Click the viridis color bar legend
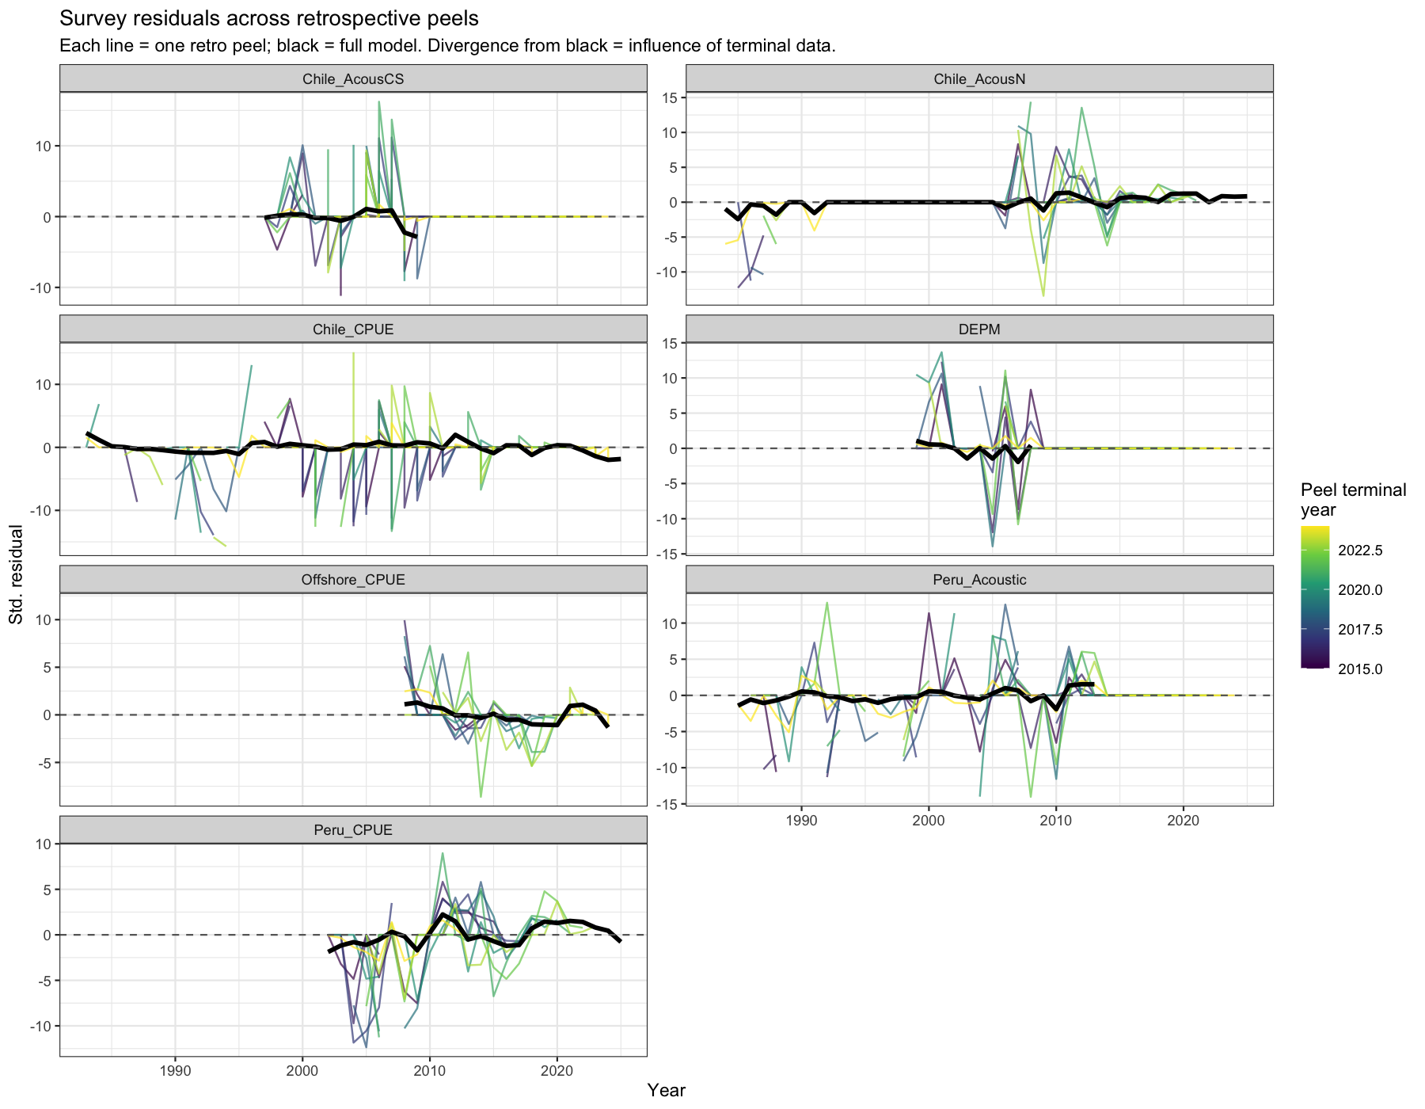Screen dimensions: 1425x1109 click(x=1315, y=597)
